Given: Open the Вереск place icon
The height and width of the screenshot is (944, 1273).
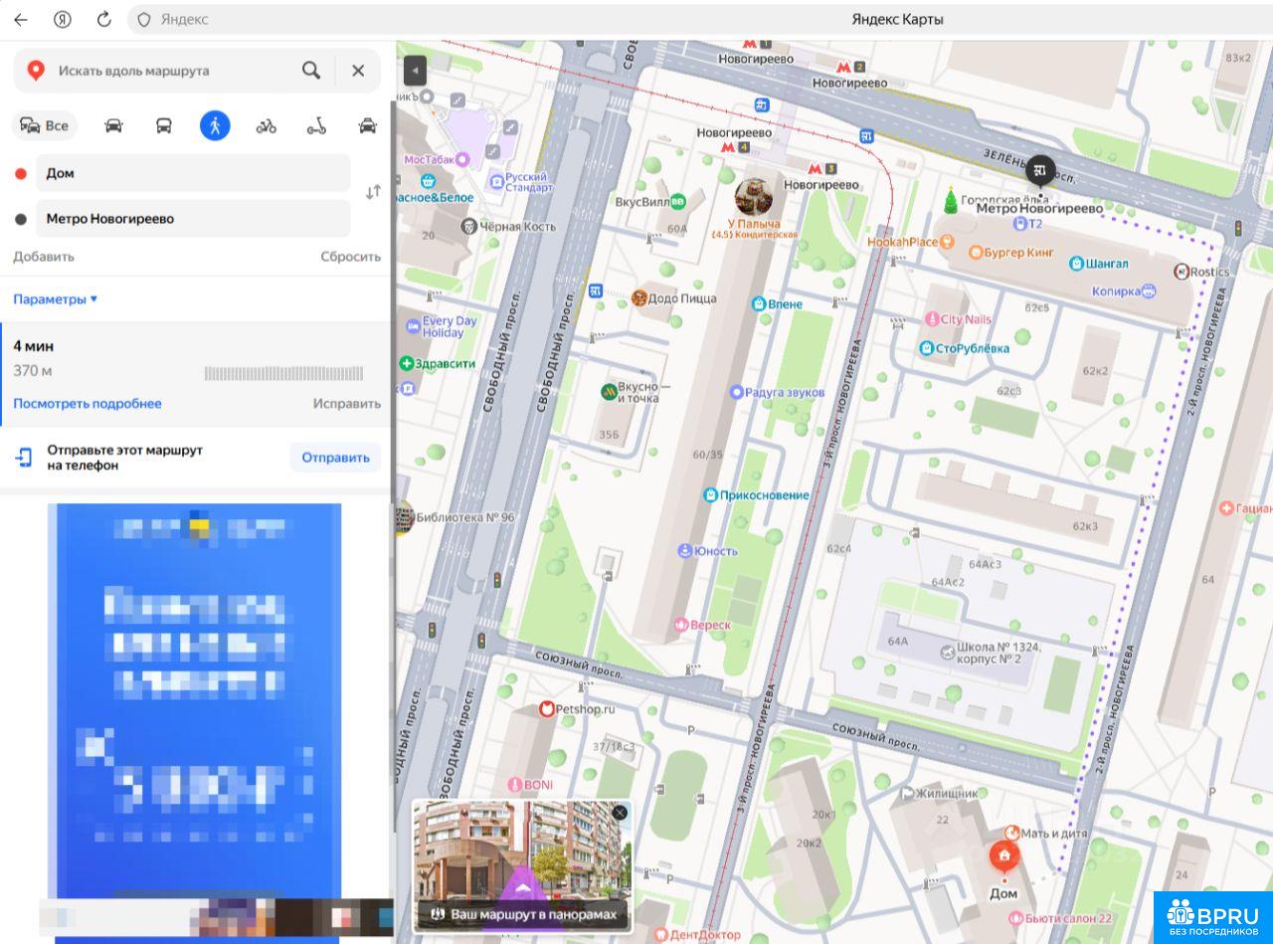Looking at the screenshot, I should pyautogui.click(x=680, y=625).
